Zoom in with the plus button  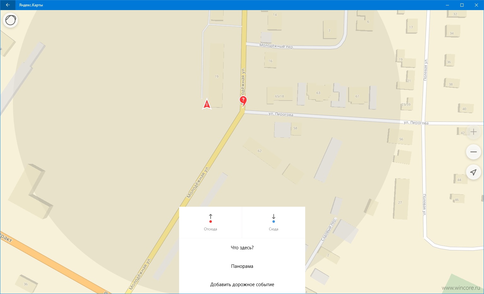473,132
